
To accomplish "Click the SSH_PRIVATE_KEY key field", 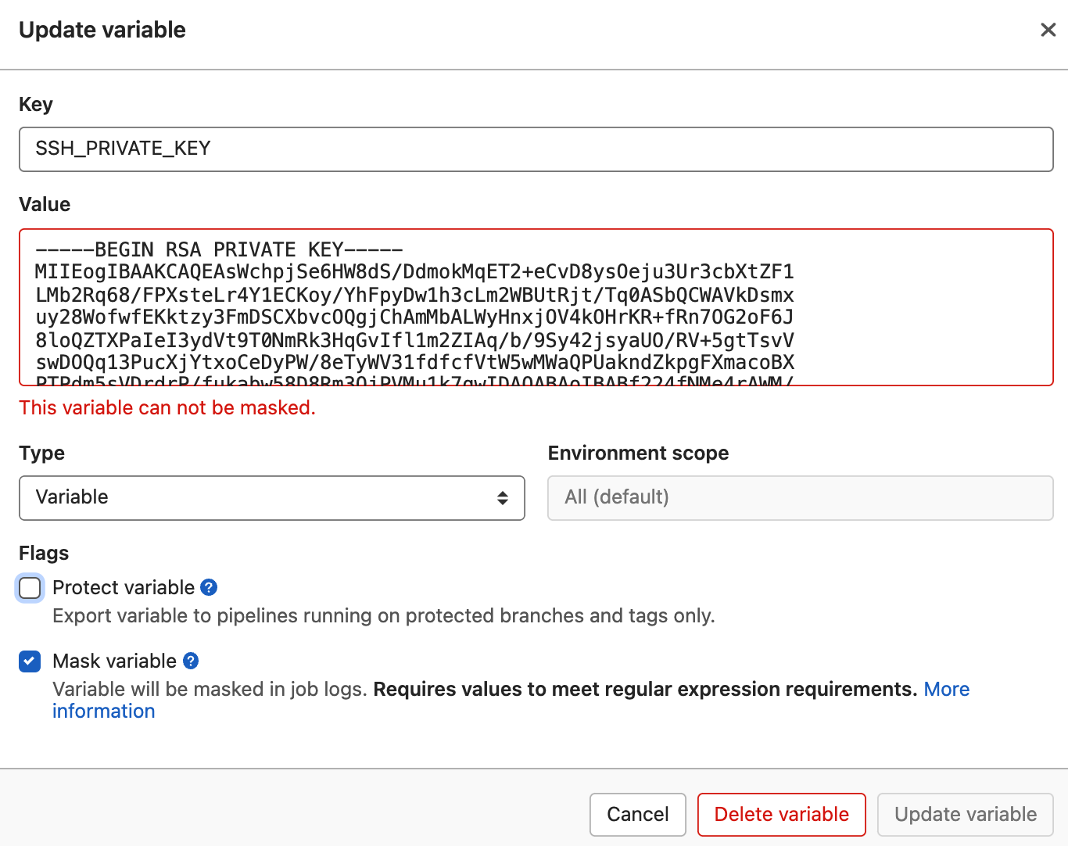I will [536, 149].
